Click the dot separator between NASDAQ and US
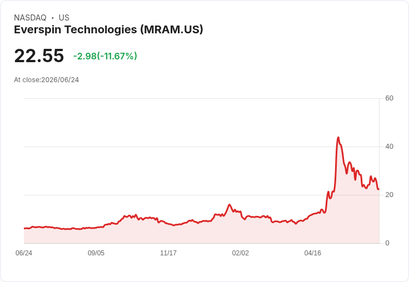 pos(52,18)
